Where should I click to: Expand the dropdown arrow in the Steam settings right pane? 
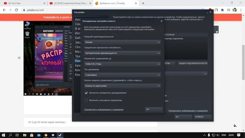point(206,74)
